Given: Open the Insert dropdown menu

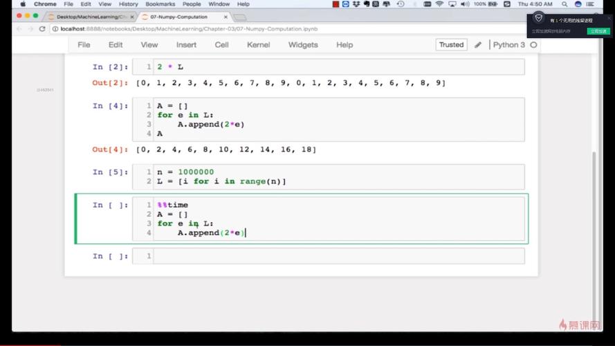Looking at the screenshot, I should [x=186, y=45].
